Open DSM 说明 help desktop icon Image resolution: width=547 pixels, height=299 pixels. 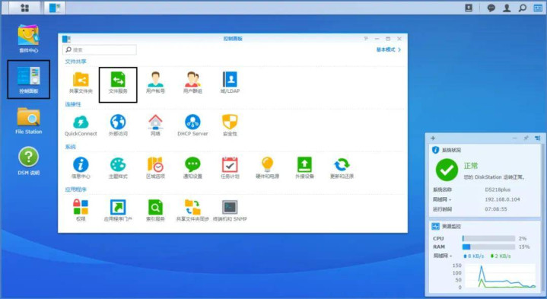tap(29, 161)
